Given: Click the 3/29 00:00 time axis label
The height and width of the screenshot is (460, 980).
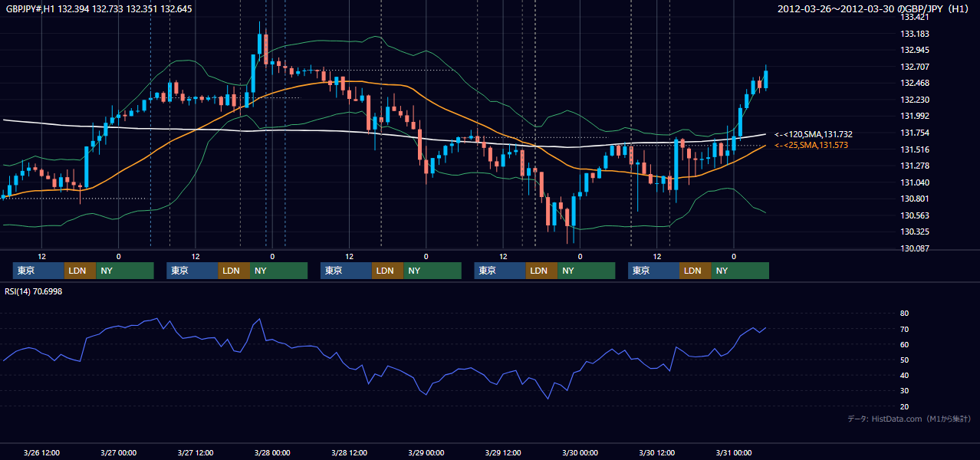Looking at the screenshot, I should tap(426, 453).
